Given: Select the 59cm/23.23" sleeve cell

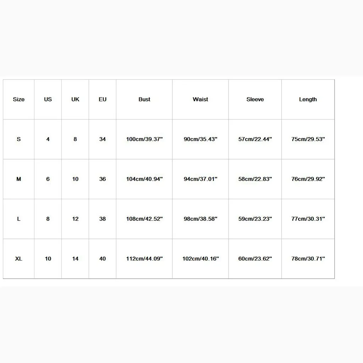Looking at the screenshot, I should pos(255,219).
